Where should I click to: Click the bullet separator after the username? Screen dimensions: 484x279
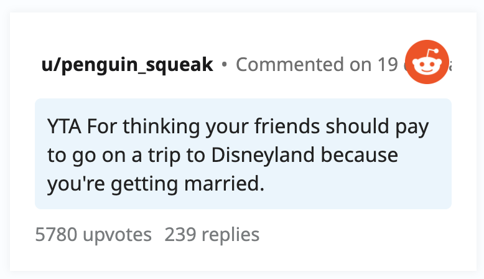tap(225, 64)
